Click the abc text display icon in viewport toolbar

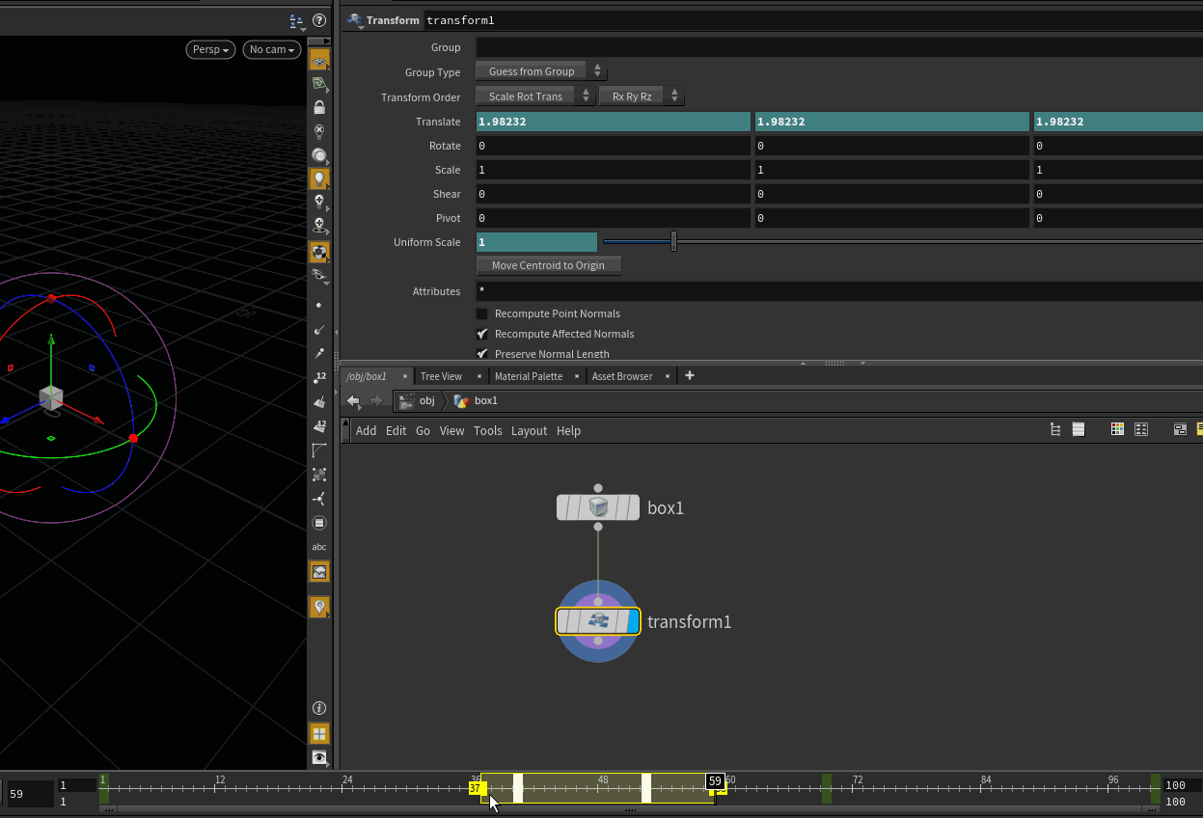(319, 547)
